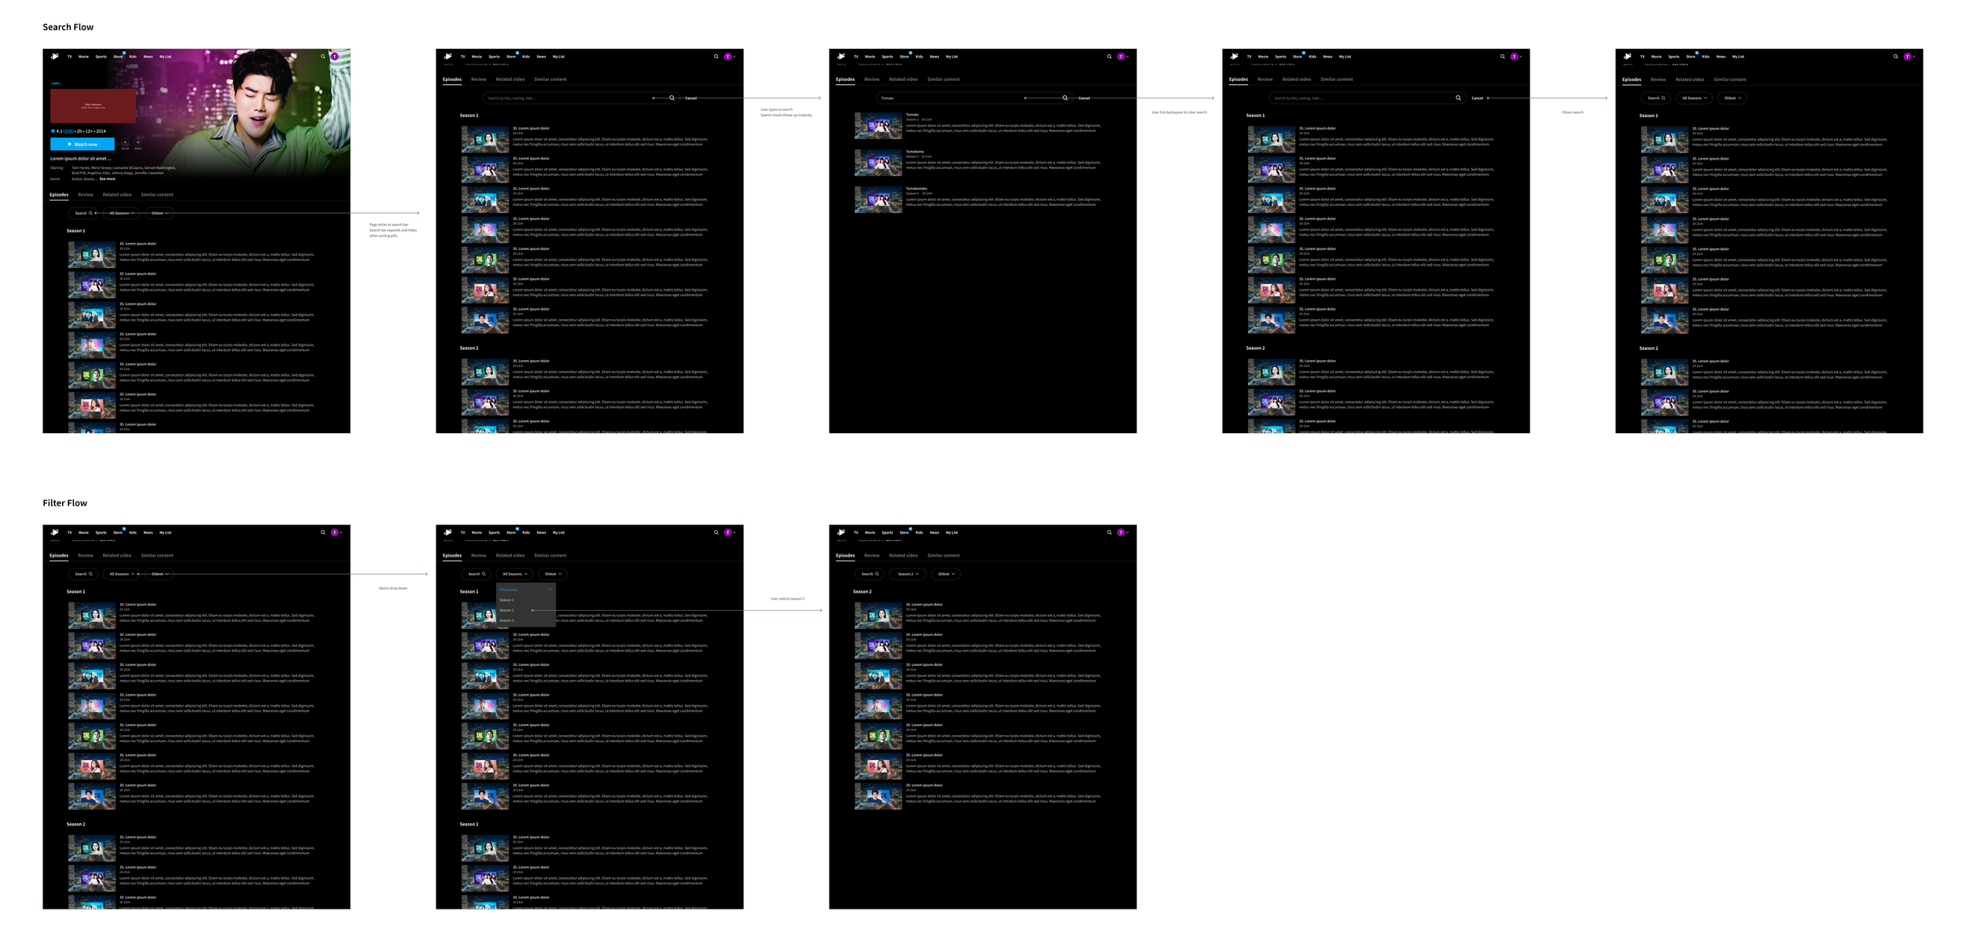
Task: Choose Season 3 in the open seasons list
Action: pyautogui.click(x=507, y=620)
